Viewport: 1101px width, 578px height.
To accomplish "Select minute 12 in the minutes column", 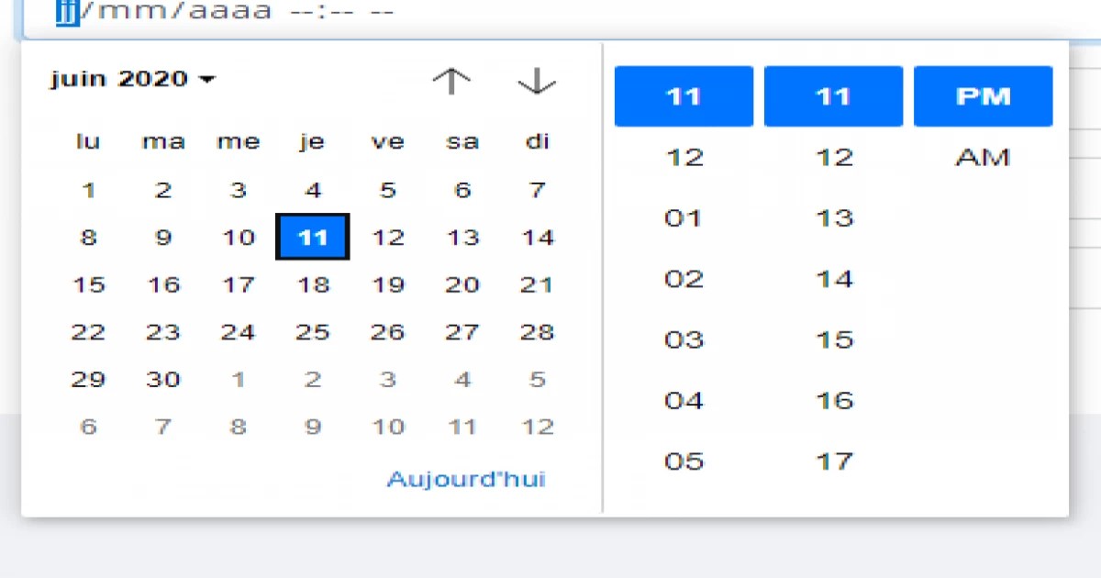I will [833, 157].
